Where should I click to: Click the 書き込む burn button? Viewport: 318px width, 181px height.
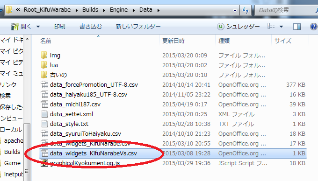click(x=91, y=27)
